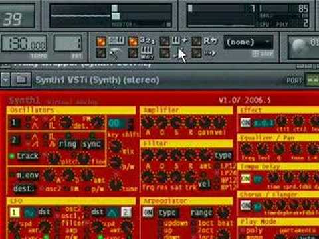Image resolution: width=319 pixels, height=239 pixels.
Task: Enable the oscillator sync button
Action: pyautogui.click(x=92, y=145)
